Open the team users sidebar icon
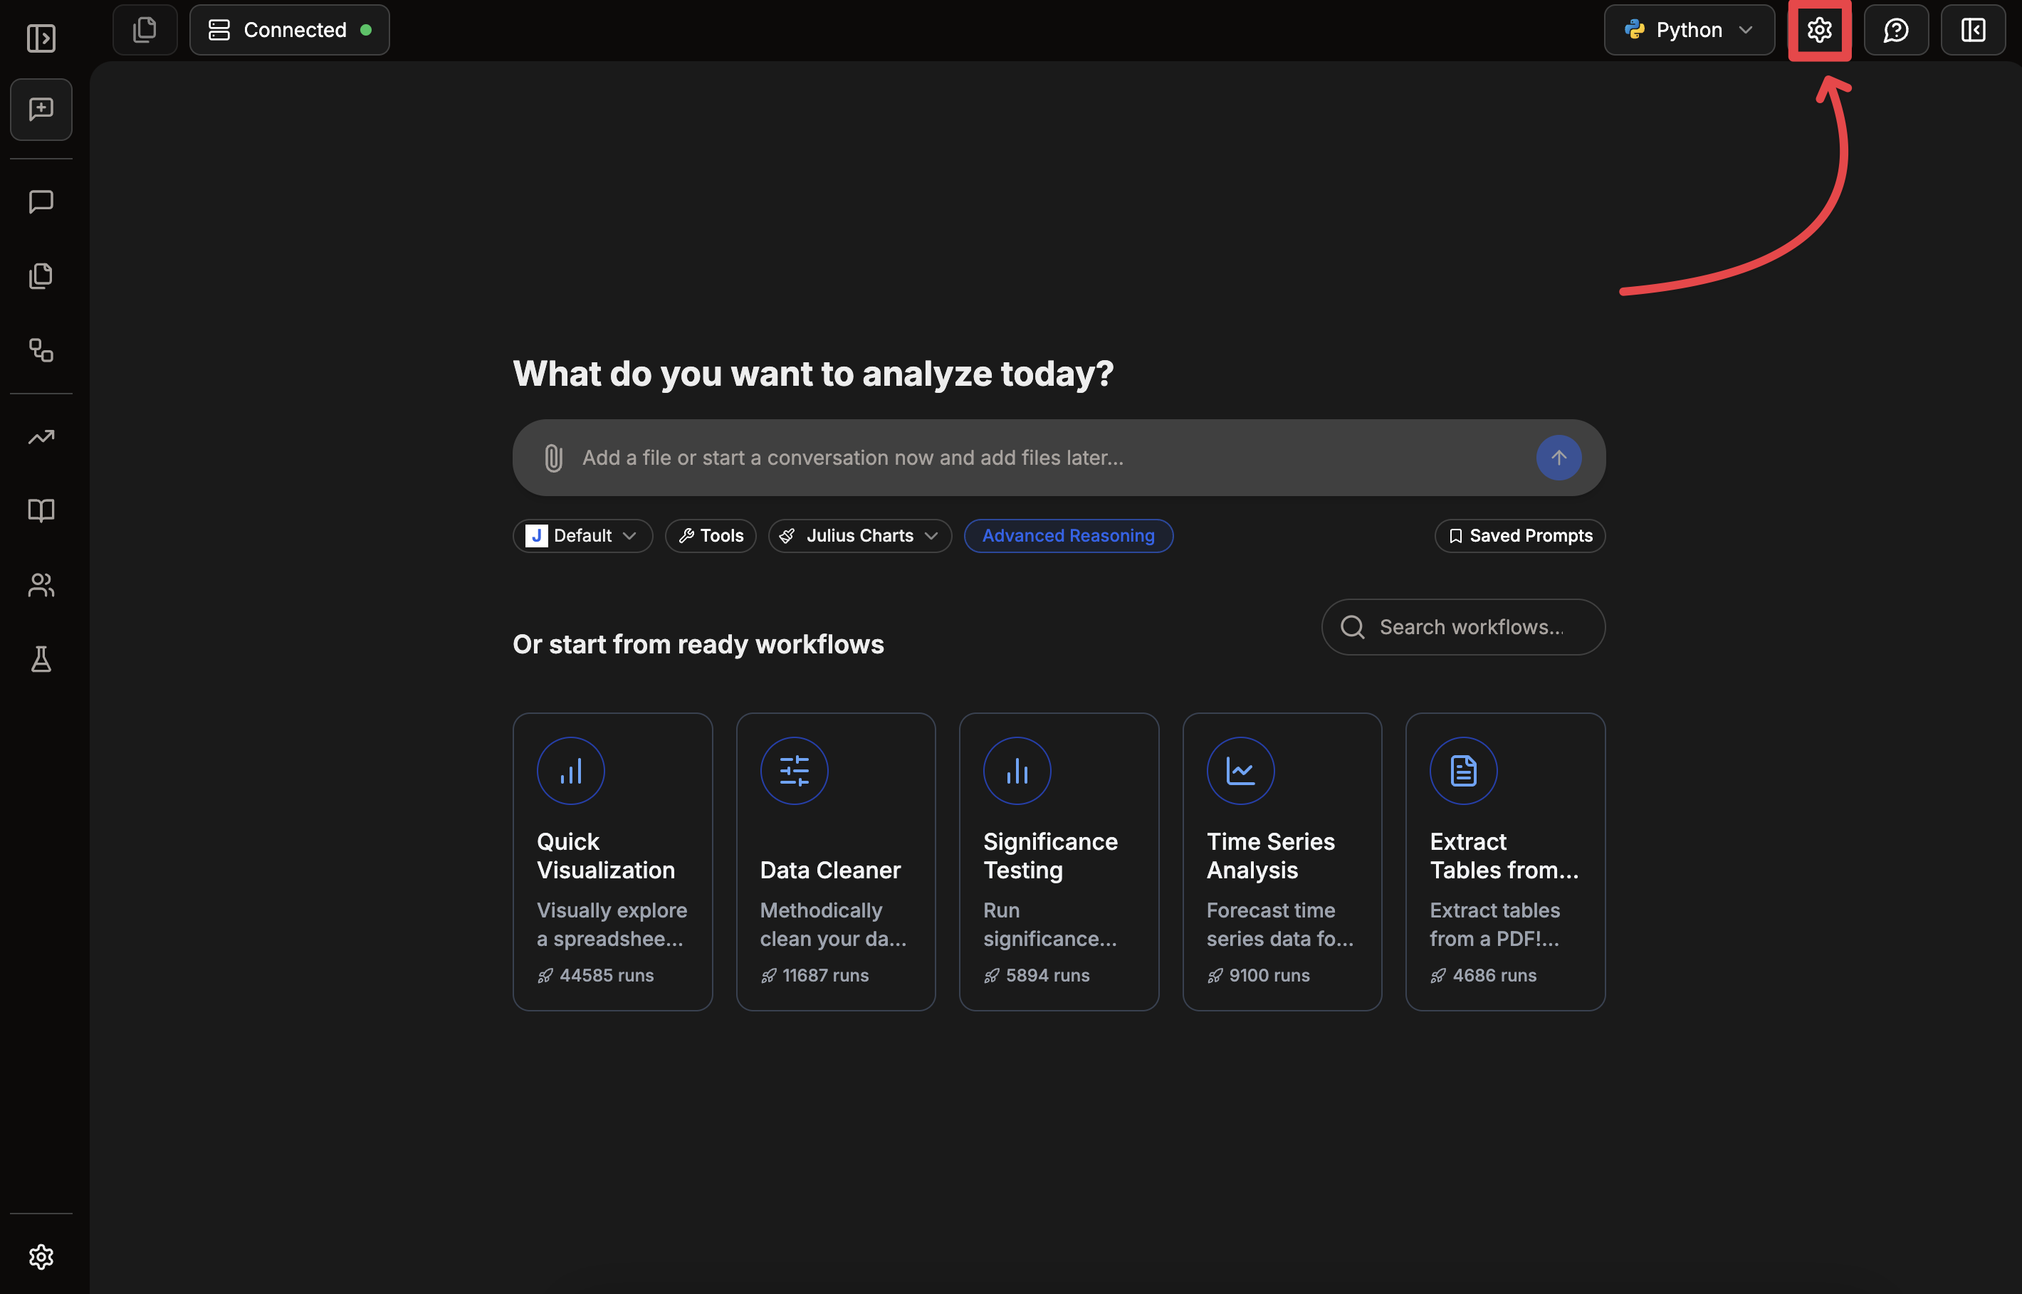Screen dimensions: 2022x1294 [x=41, y=585]
